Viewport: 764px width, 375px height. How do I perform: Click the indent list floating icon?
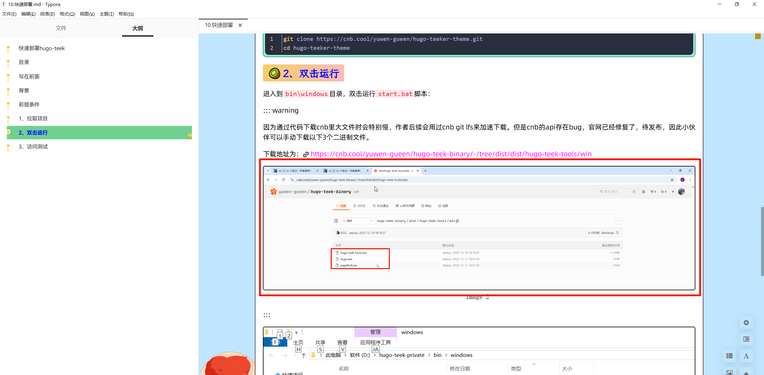pos(746,339)
